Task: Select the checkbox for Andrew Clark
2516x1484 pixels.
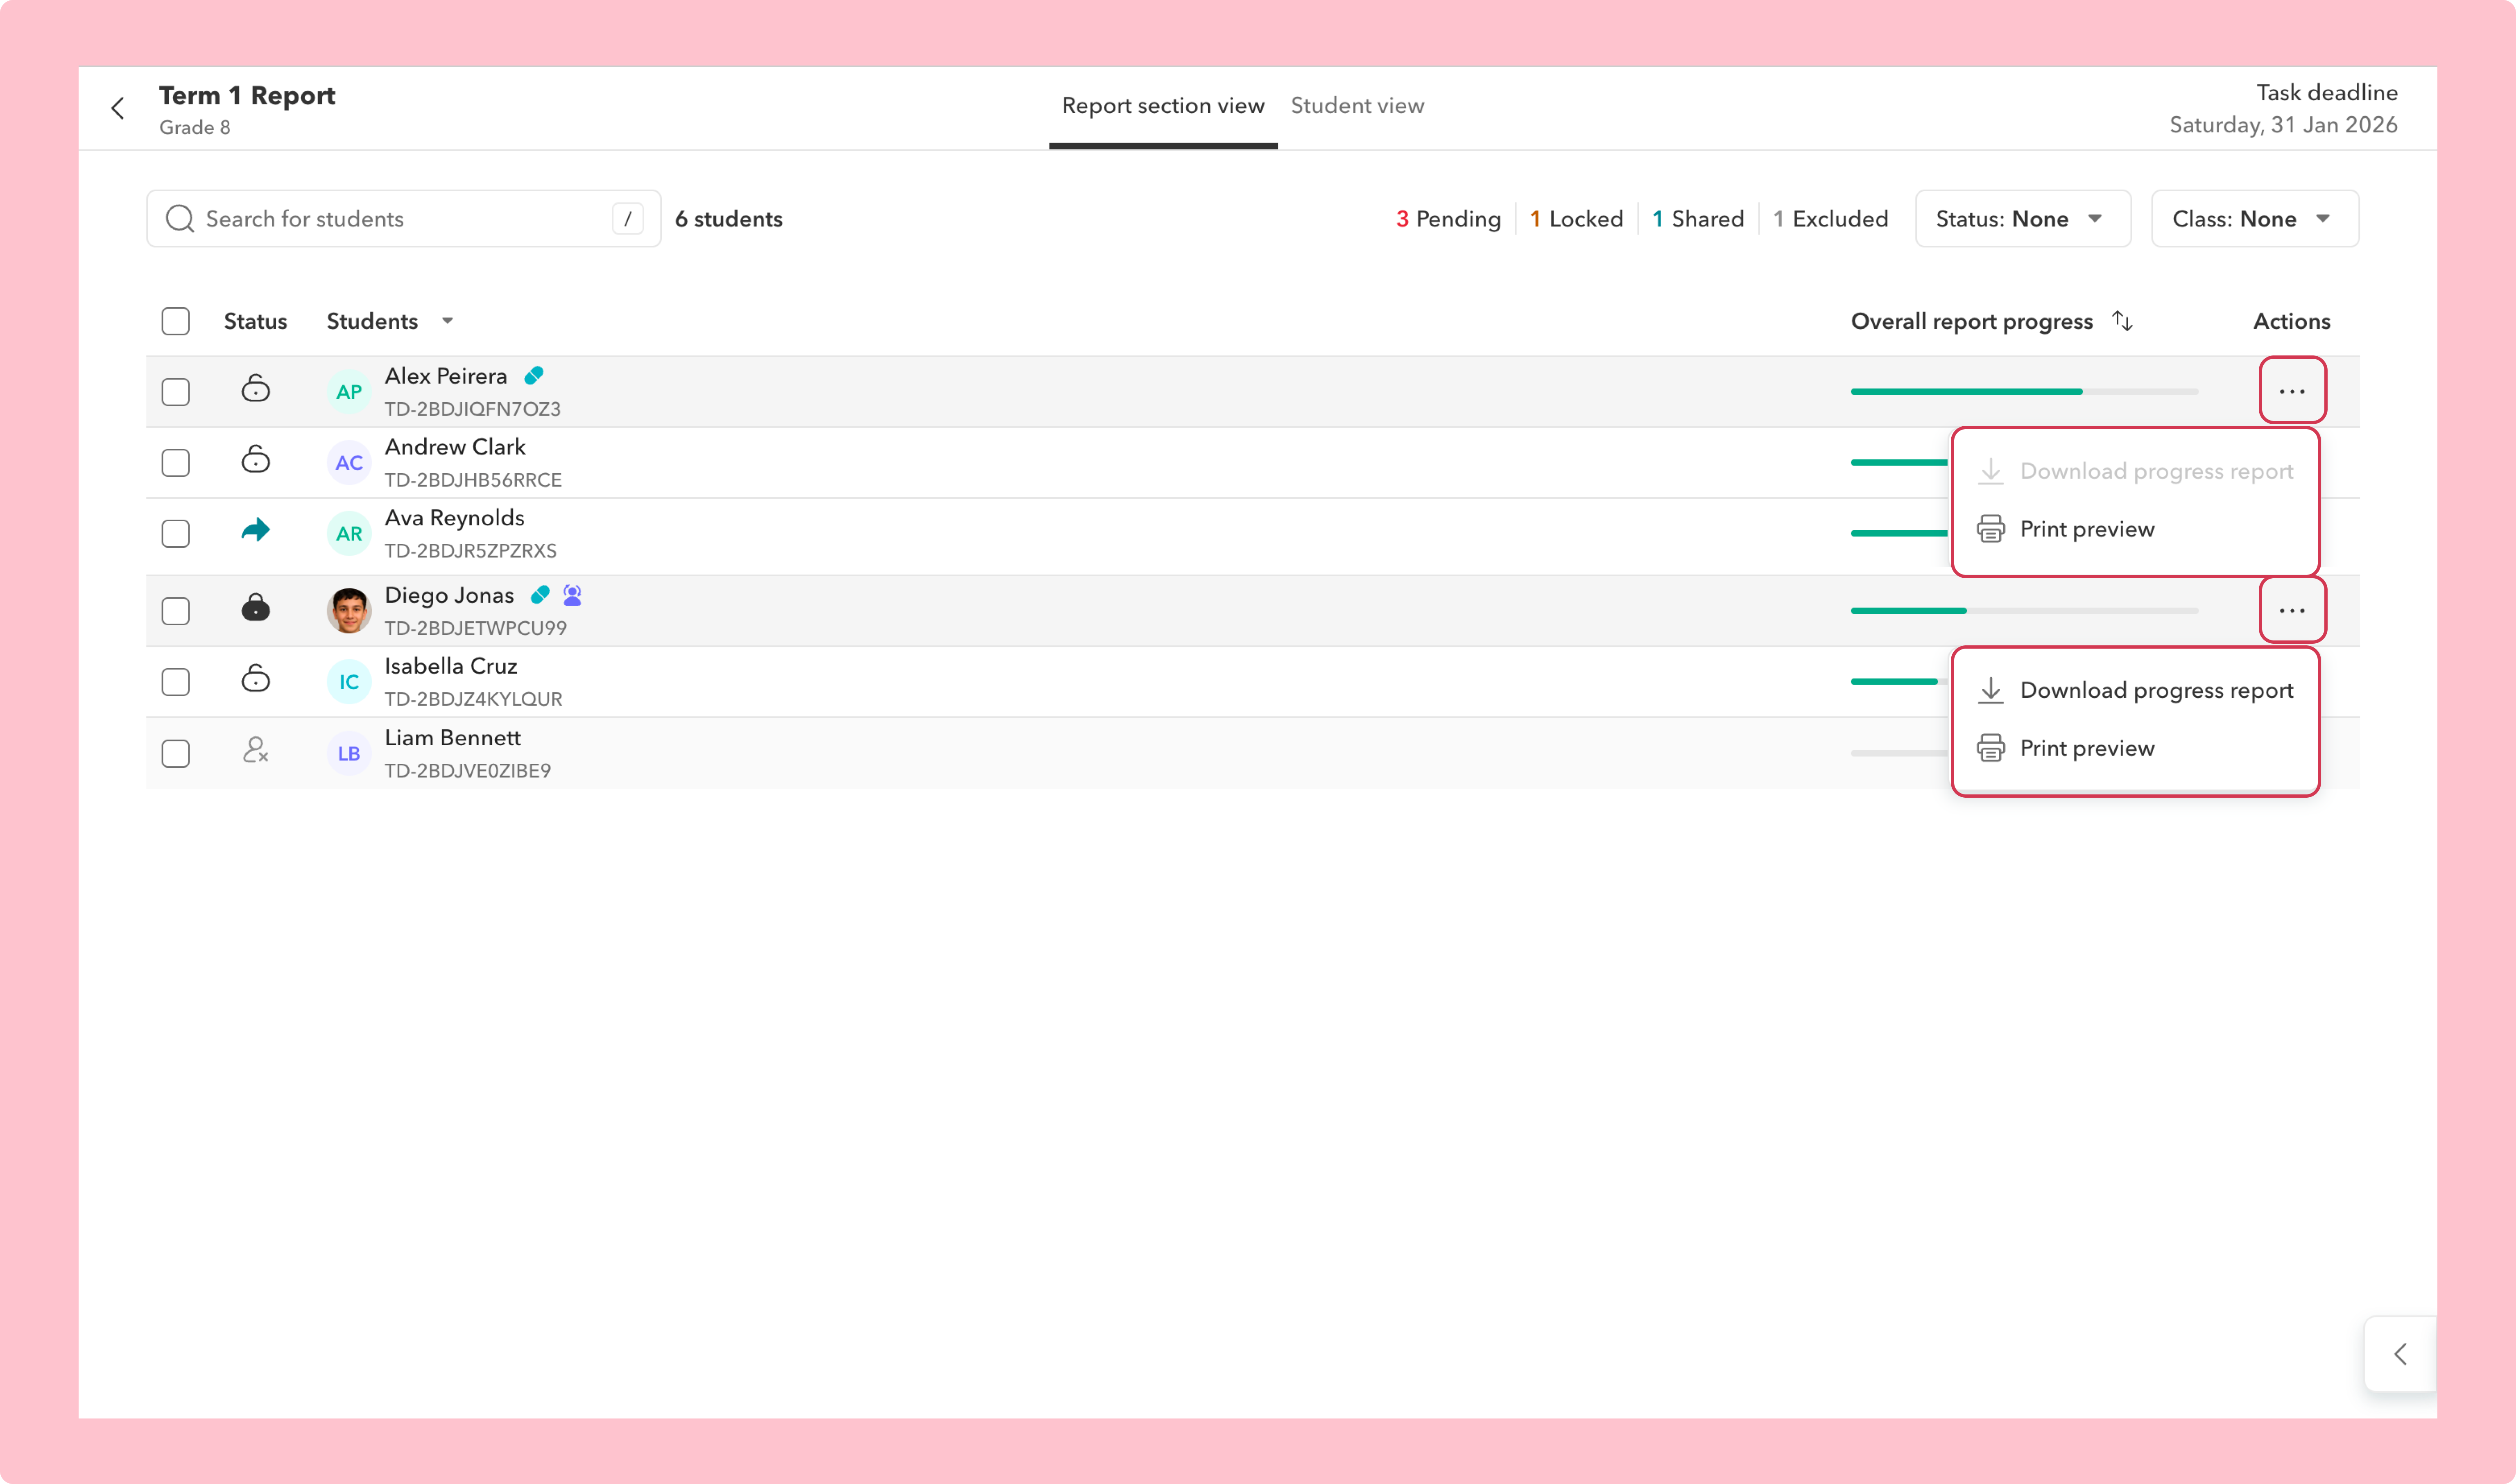Action: point(176,463)
